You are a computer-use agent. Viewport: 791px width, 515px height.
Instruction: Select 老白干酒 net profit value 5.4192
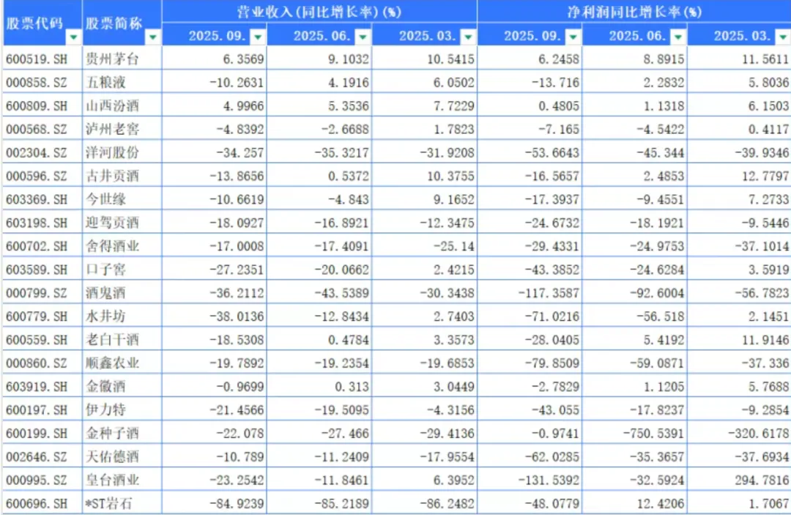[634, 340]
